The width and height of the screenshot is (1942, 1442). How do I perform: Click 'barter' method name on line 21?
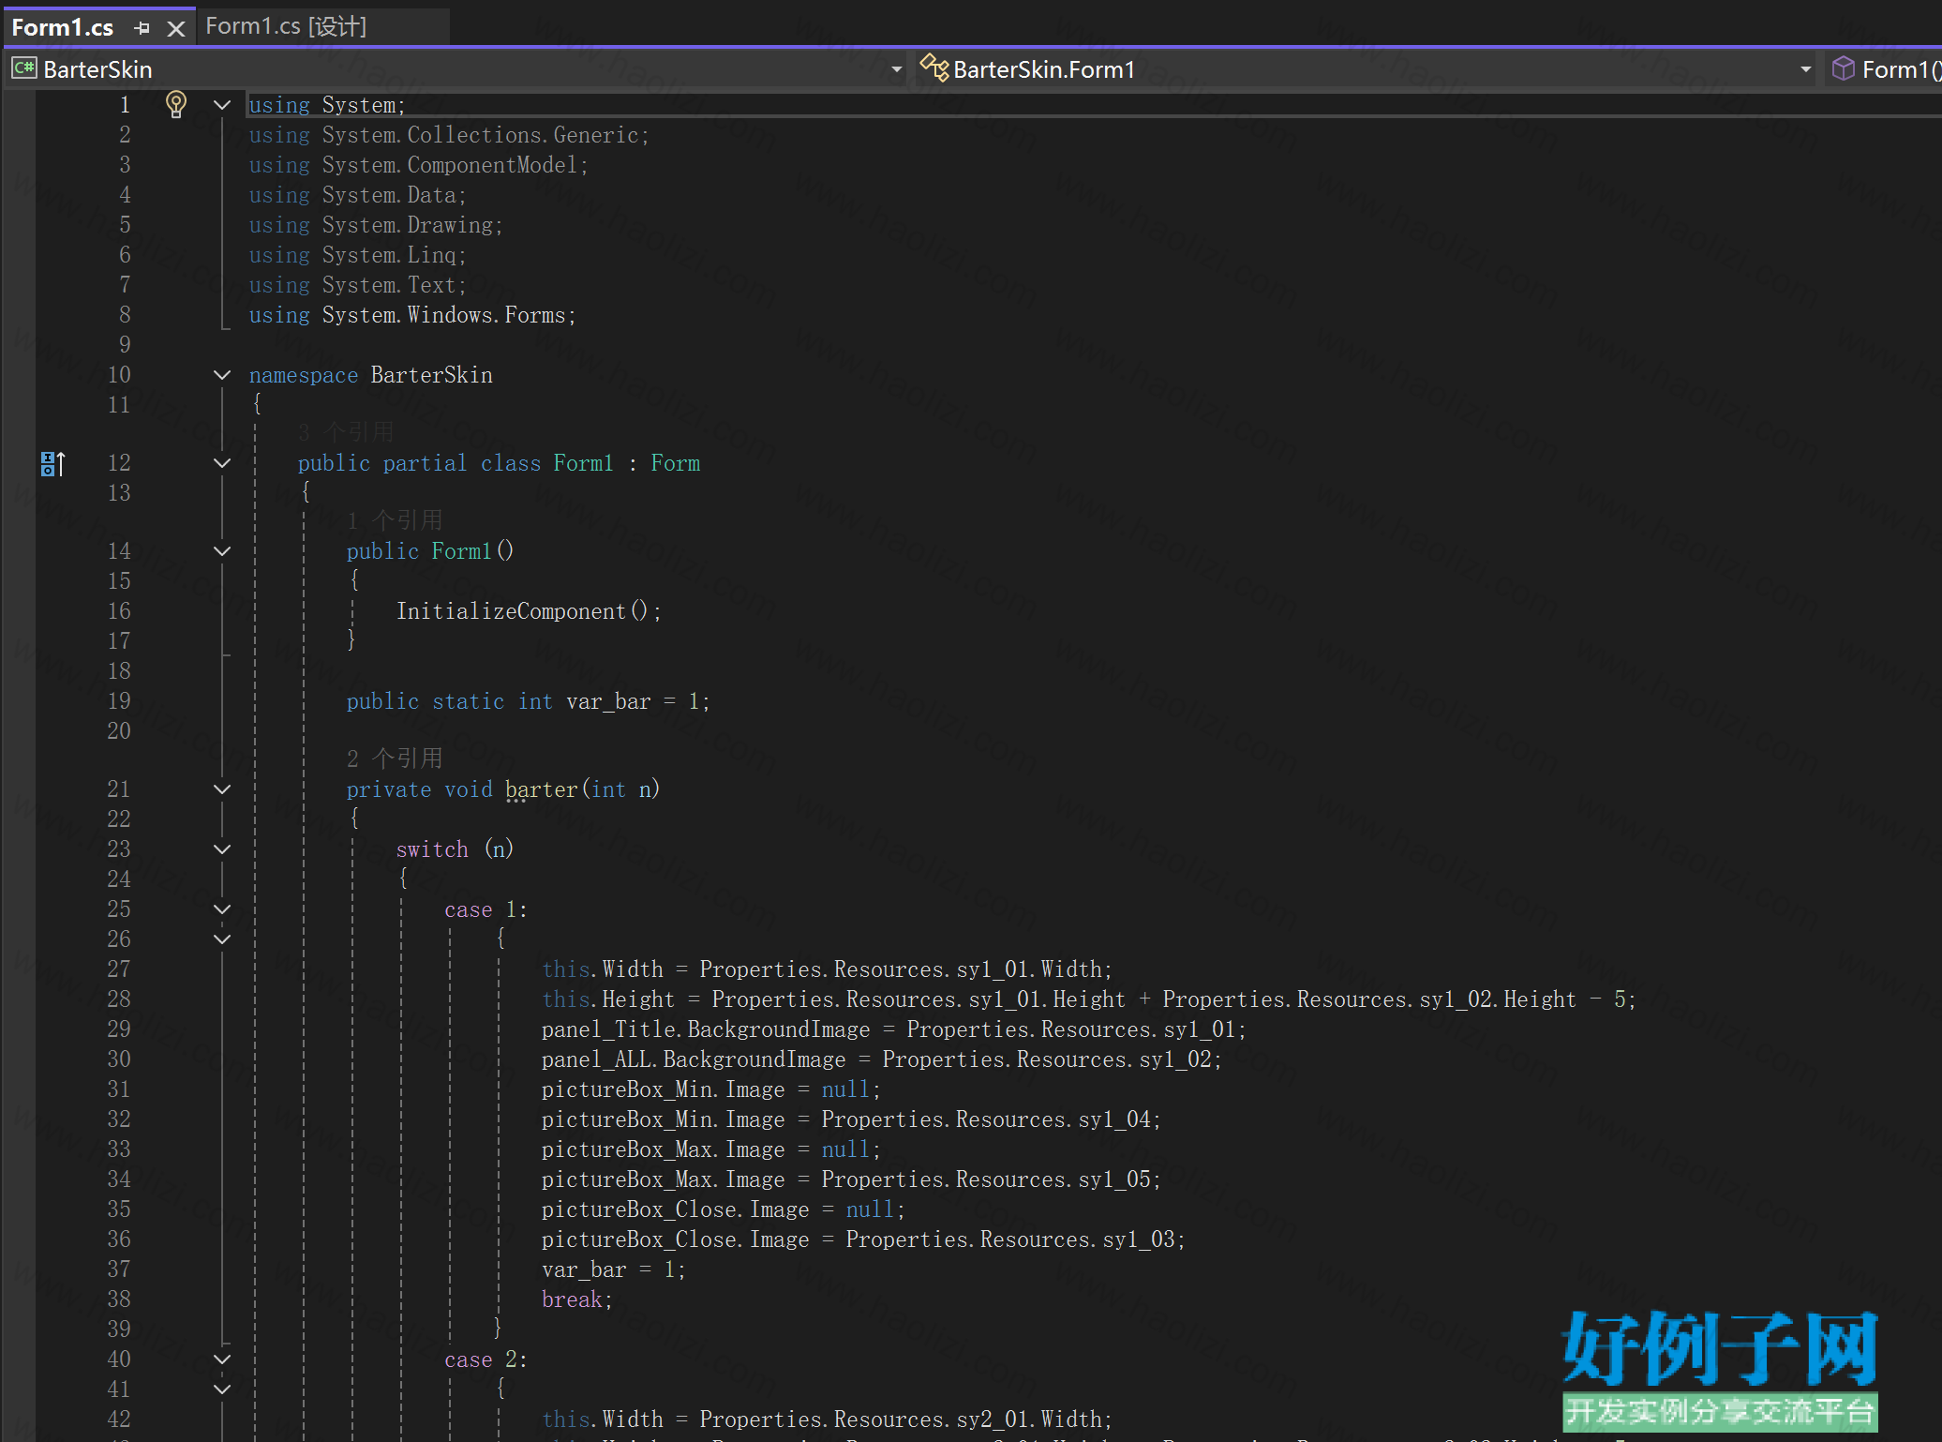coord(542,789)
